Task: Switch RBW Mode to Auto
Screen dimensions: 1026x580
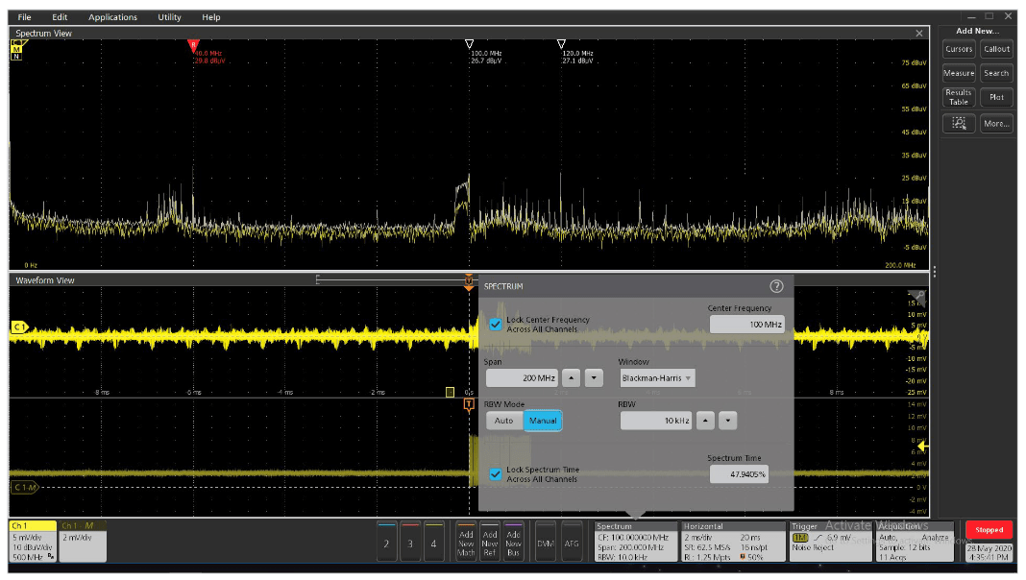Action: coord(503,420)
